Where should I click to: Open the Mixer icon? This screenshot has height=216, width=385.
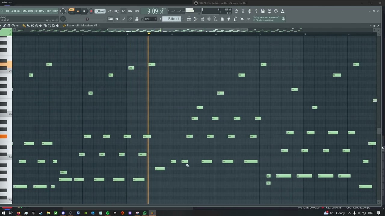[x=209, y=19]
